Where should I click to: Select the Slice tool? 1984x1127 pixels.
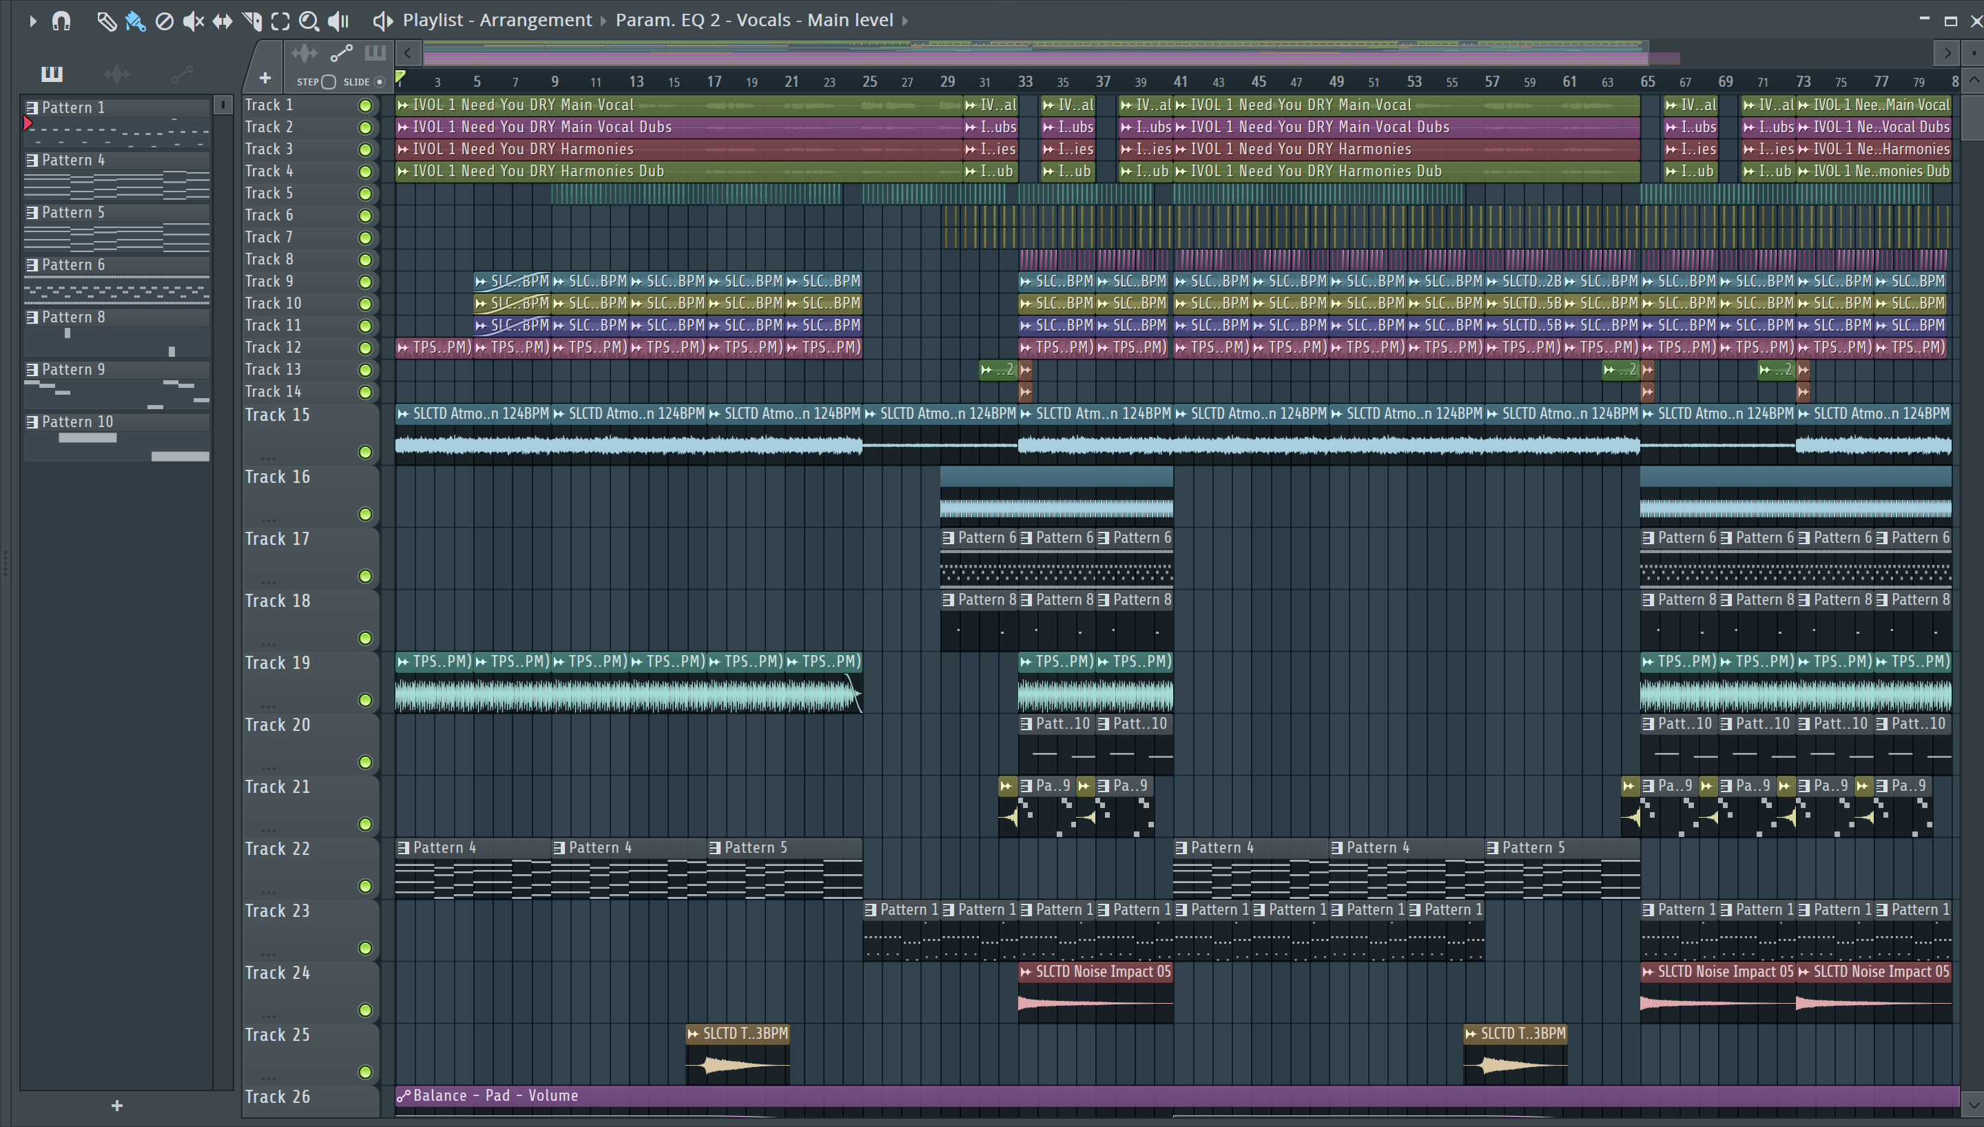point(251,21)
